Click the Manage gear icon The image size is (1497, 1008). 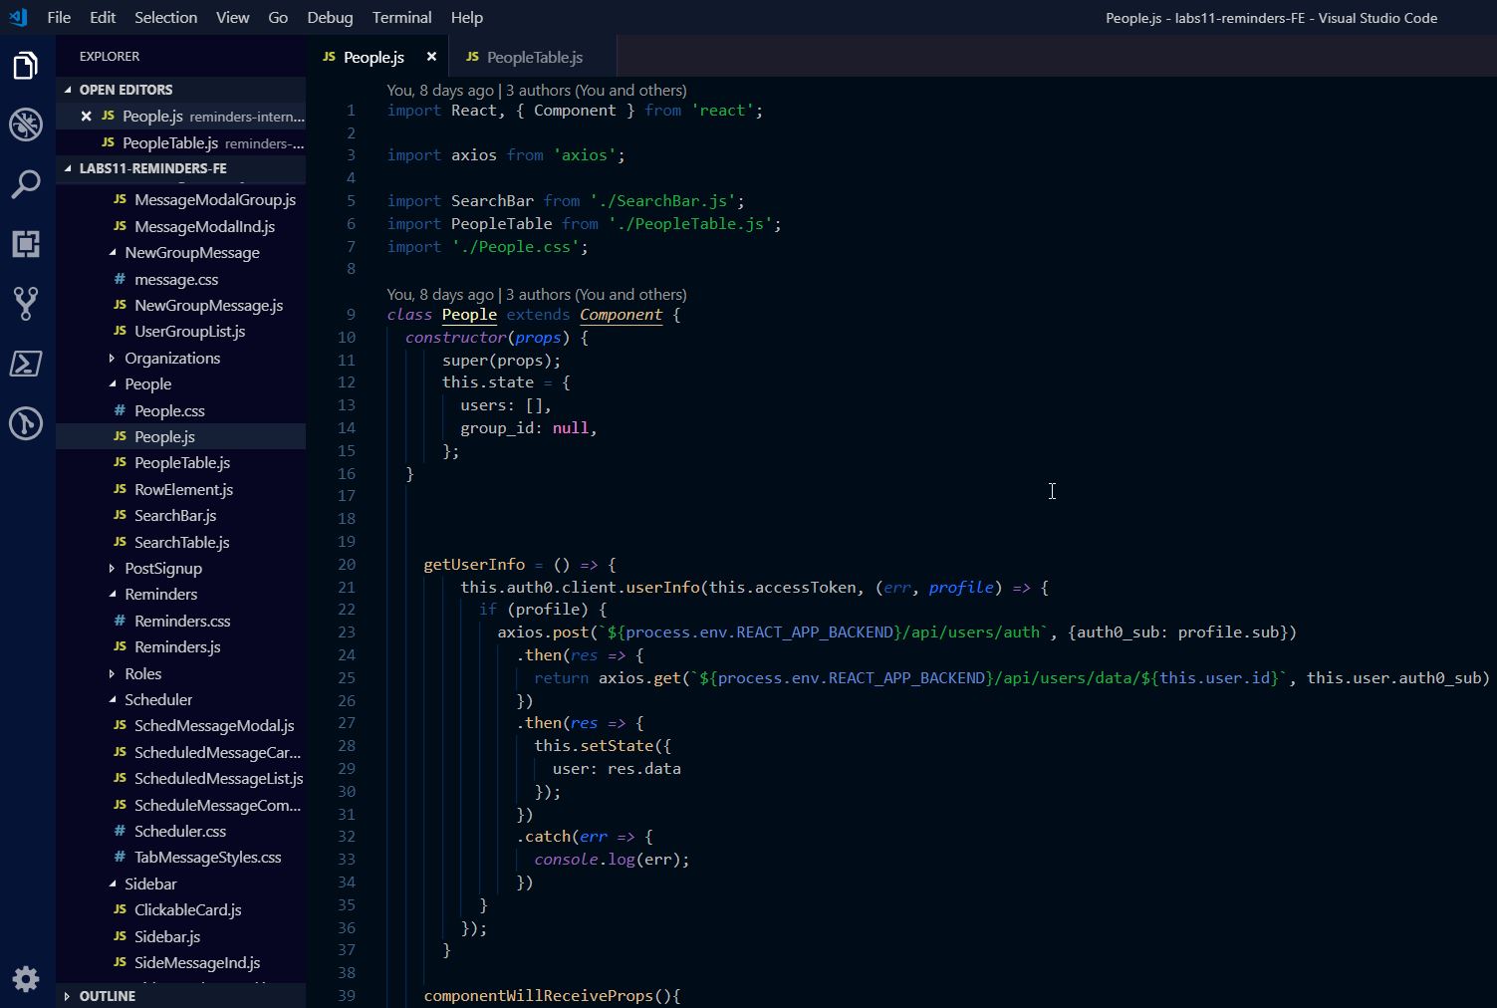click(x=26, y=978)
